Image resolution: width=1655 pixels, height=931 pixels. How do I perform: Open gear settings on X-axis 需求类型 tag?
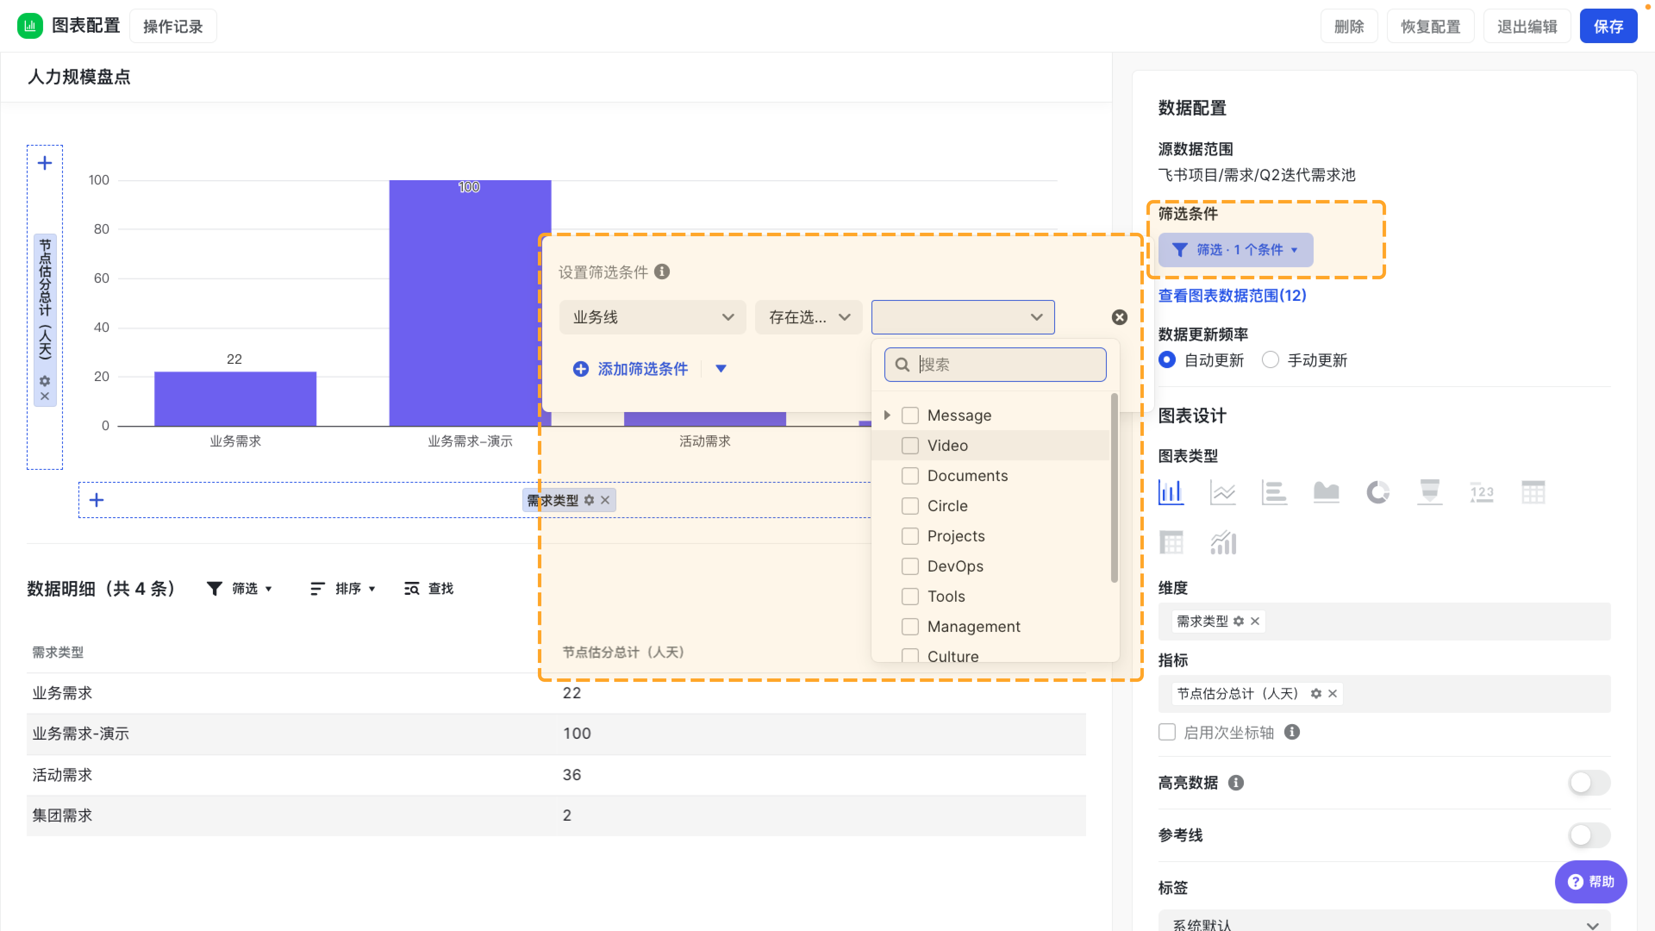point(589,500)
